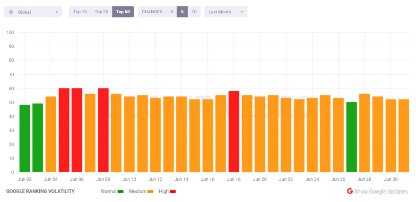Click the Jun 04 orange bar

click(51, 134)
